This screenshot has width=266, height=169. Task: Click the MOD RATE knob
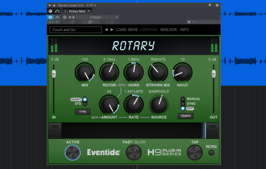pos(133,104)
